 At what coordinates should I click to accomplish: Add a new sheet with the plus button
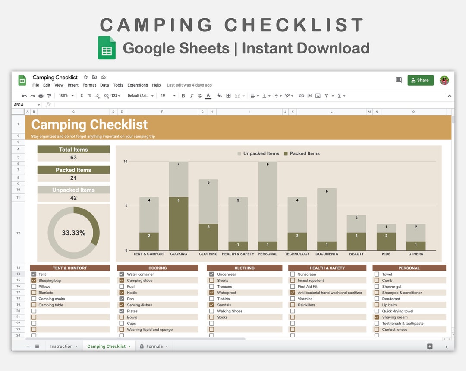(x=27, y=346)
